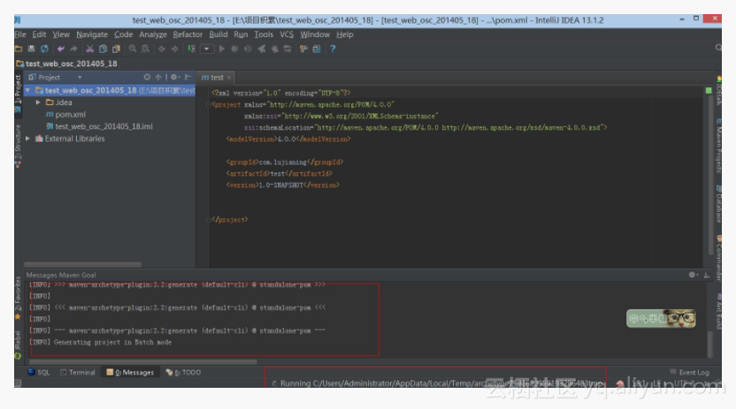Expand the .idea folder

[38, 102]
